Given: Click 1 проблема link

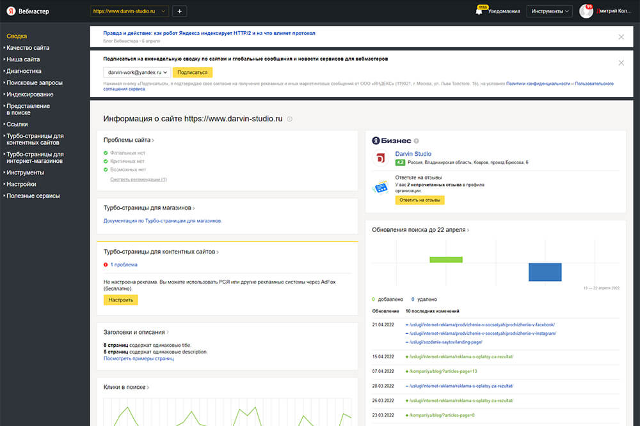Looking at the screenshot, I should [x=124, y=264].
